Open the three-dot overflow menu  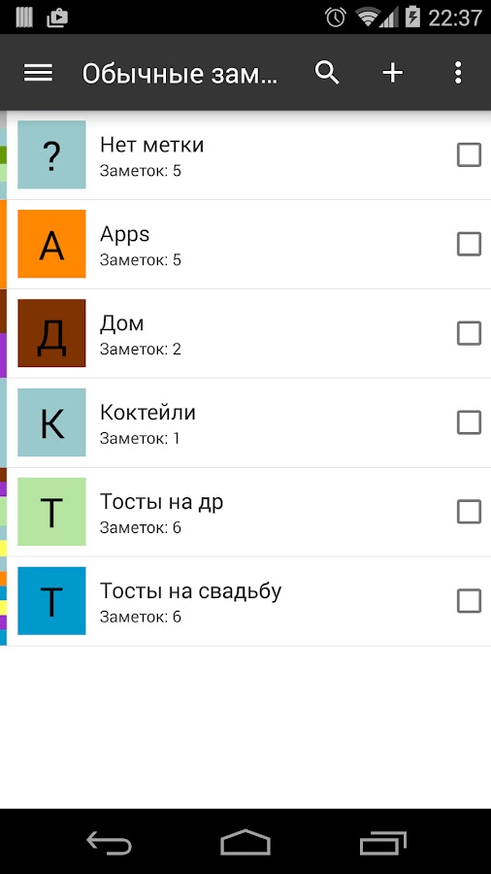tap(458, 73)
